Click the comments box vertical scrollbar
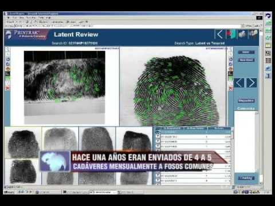 [257, 141]
